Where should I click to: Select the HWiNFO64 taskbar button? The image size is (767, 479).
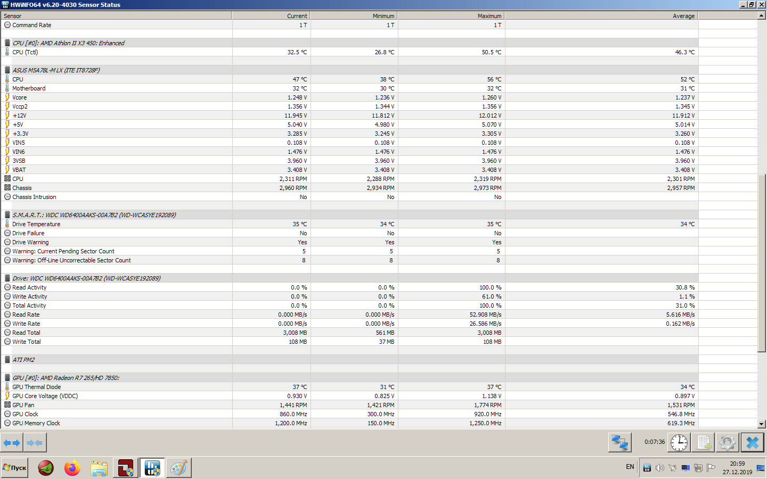(x=152, y=468)
